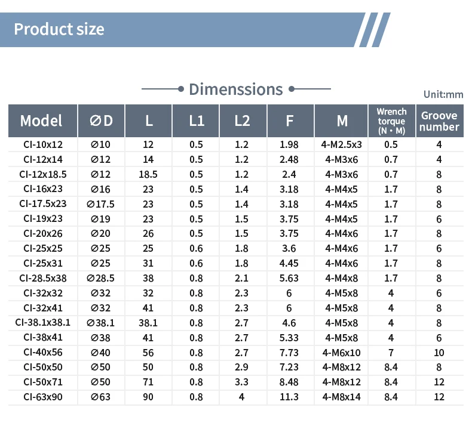
Task: Click model cell 'CI-32x32'
Action: click(43, 293)
